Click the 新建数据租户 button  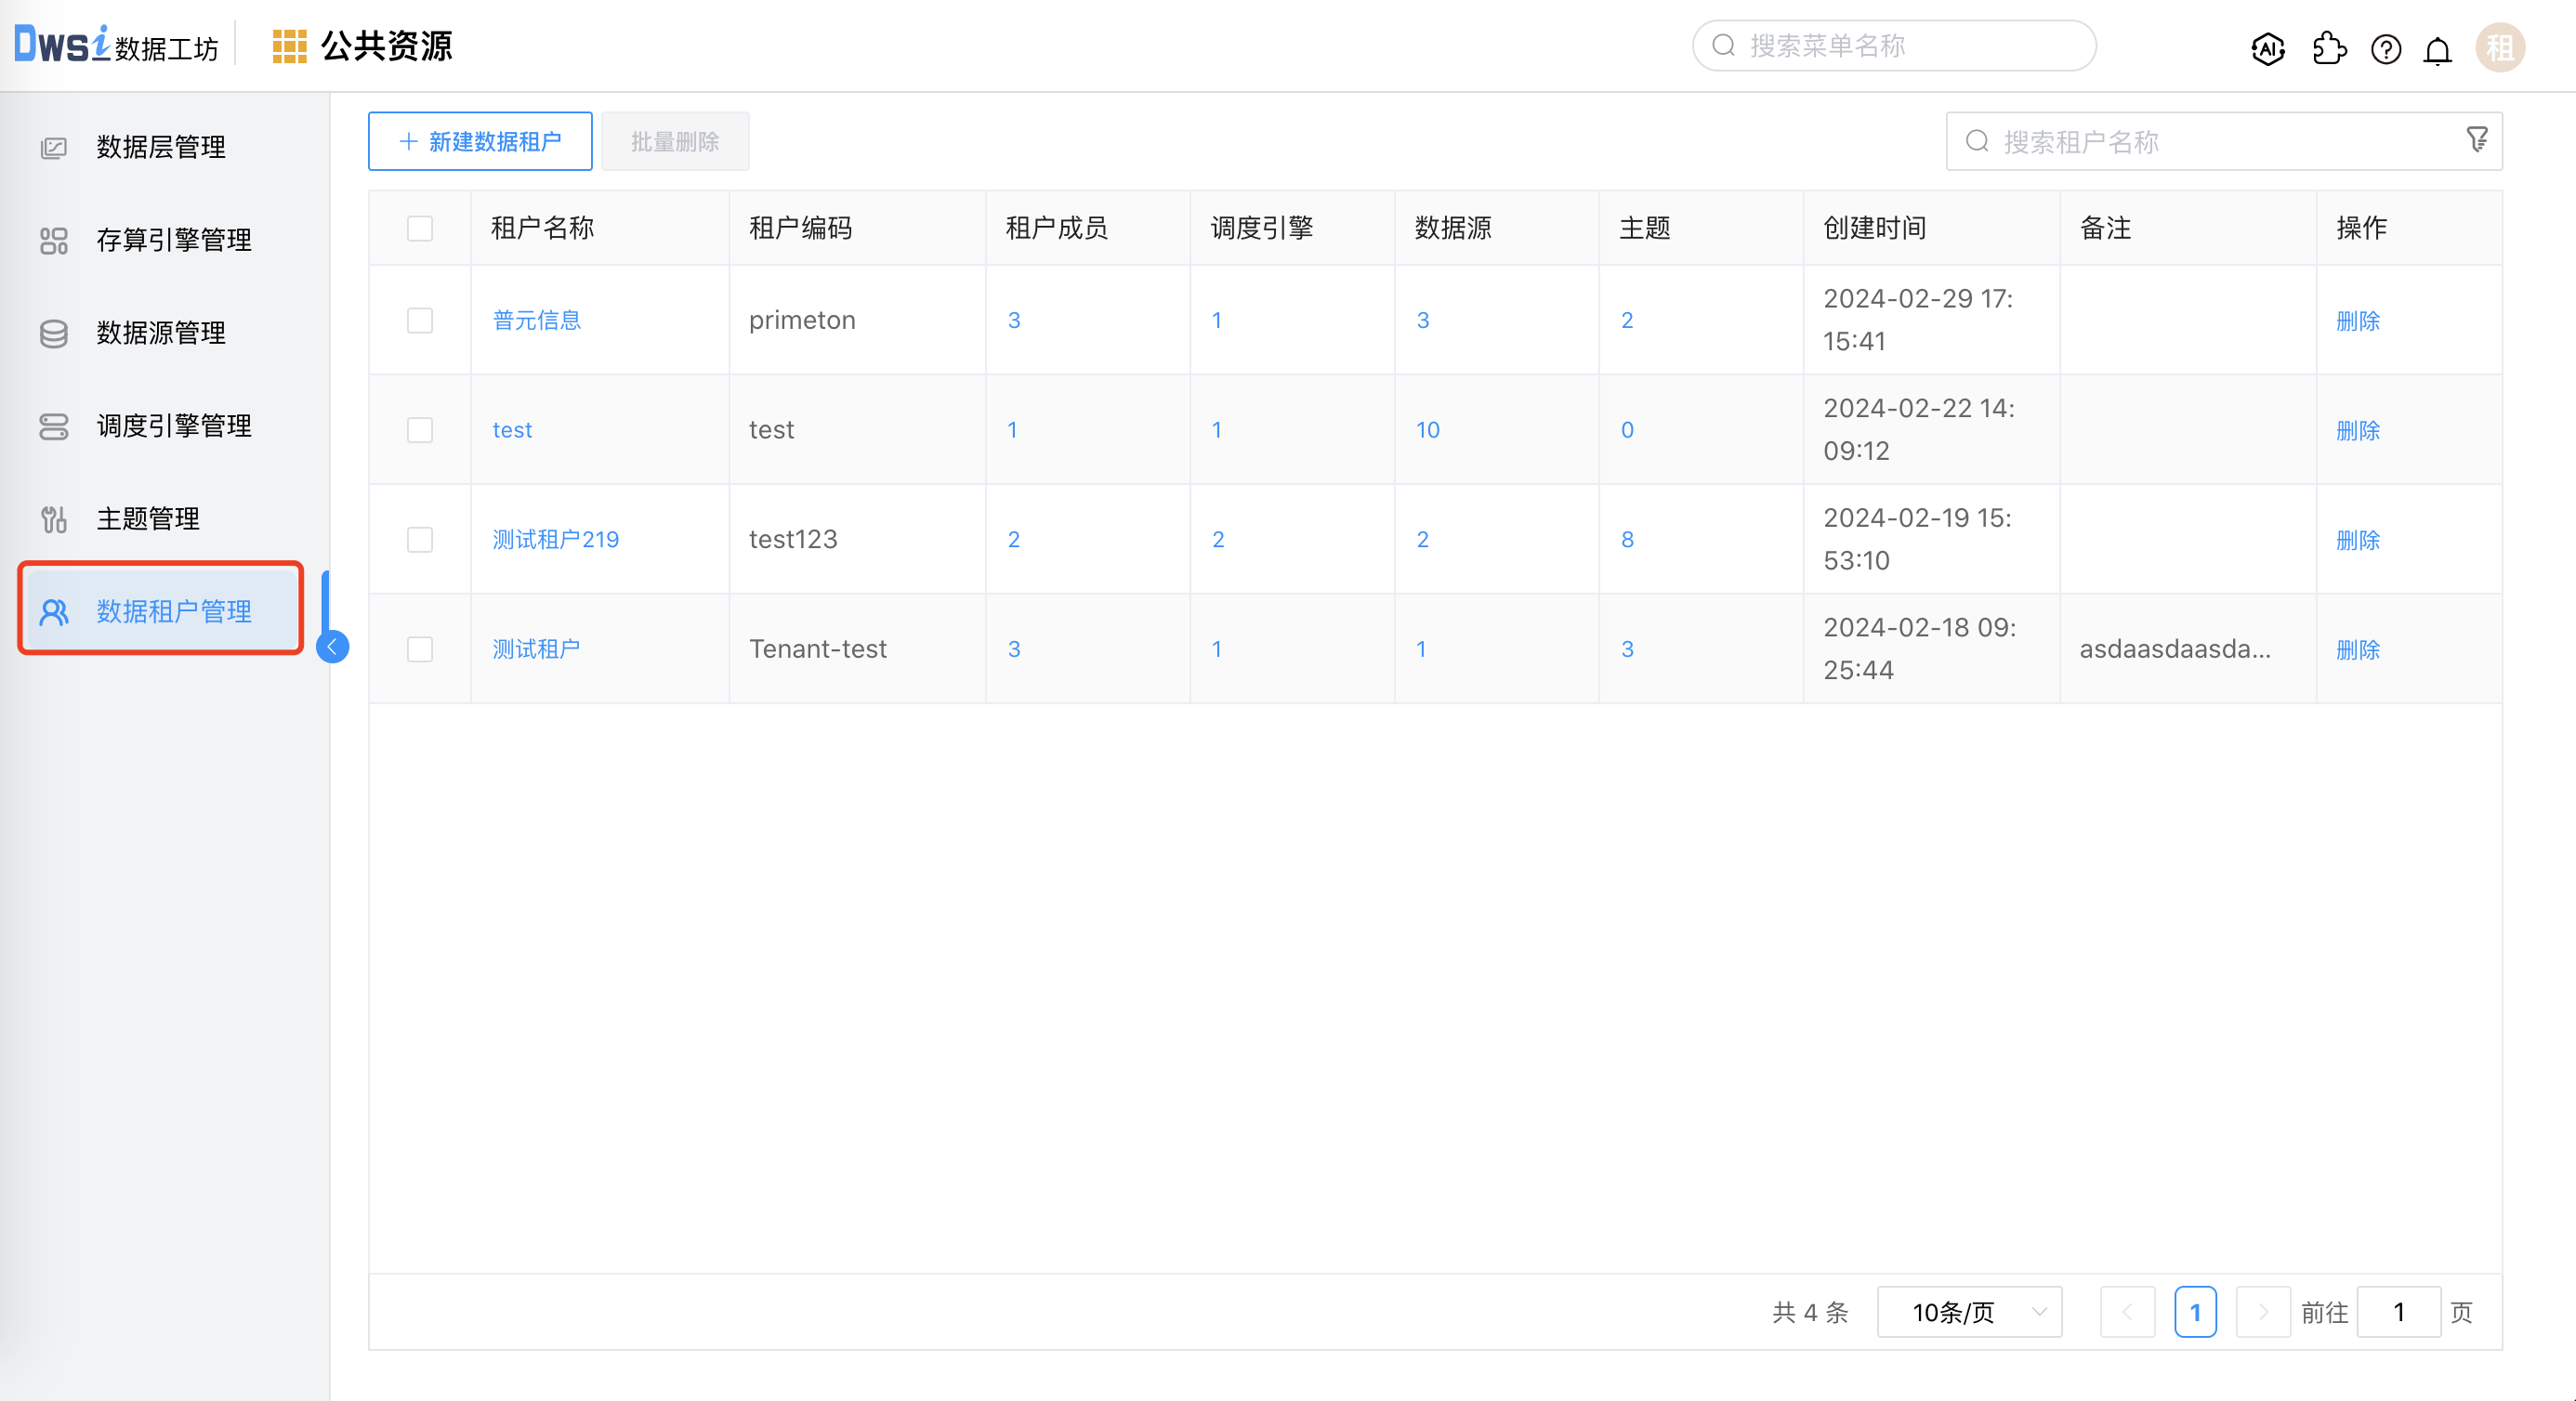coord(480,141)
